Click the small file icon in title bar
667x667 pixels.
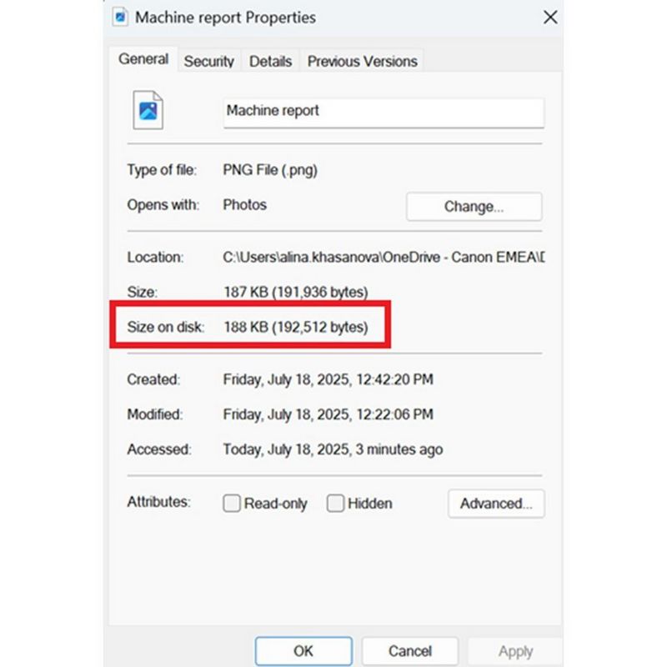(120, 17)
